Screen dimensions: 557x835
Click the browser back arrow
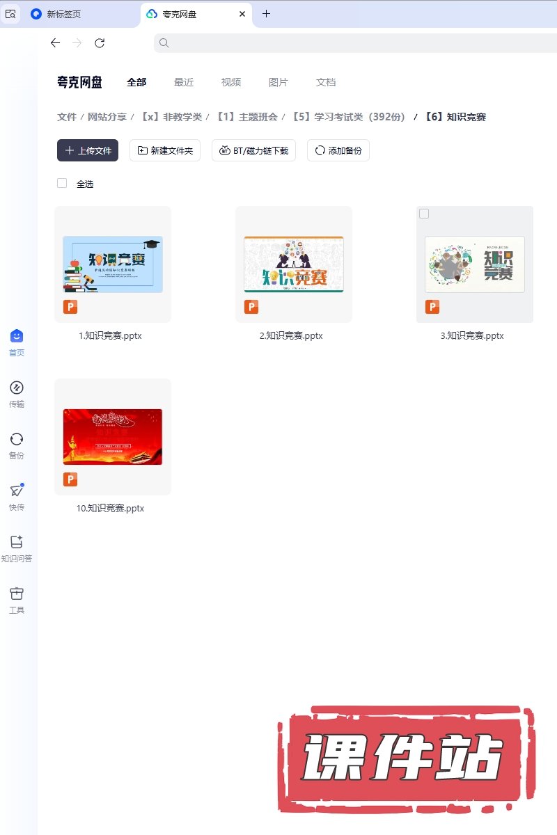pyautogui.click(x=56, y=43)
